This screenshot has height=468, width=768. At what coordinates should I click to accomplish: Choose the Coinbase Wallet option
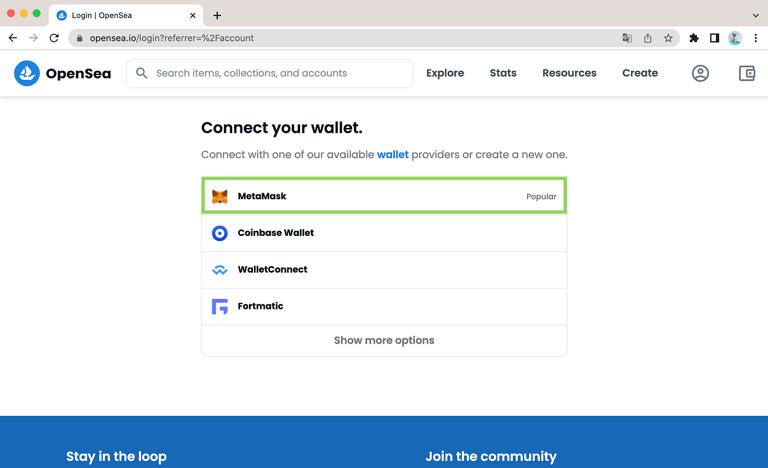point(384,233)
